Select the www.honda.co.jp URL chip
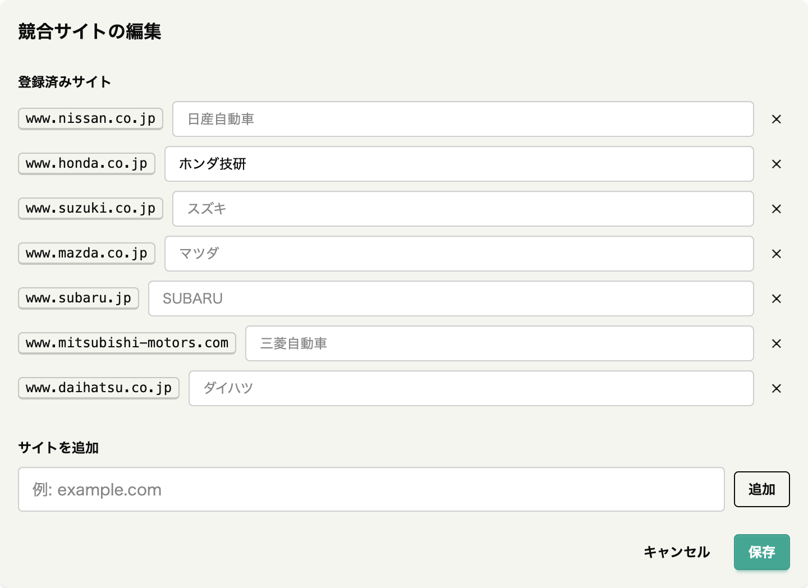 tap(86, 164)
